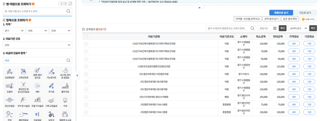320x121 pixels.
Task: Click the magnifier in the 비급여 진료비 항목 field
Action: point(68,60)
